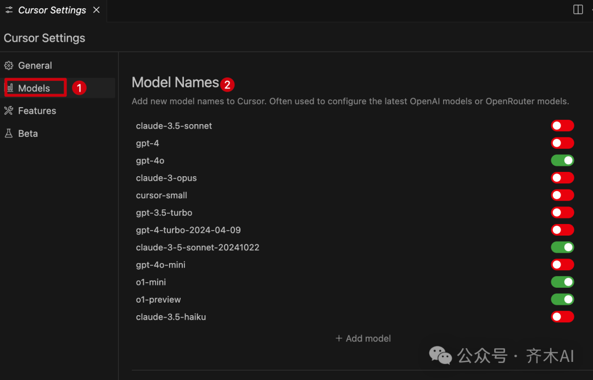This screenshot has width=593, height=380.
Task: Click the o1-mini model name
Action: click(x=151, y=282)
